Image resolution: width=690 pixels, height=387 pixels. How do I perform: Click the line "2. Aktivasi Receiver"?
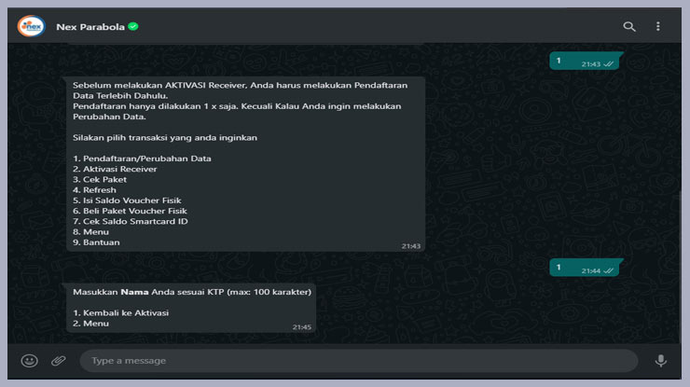(x=115, y=169)
